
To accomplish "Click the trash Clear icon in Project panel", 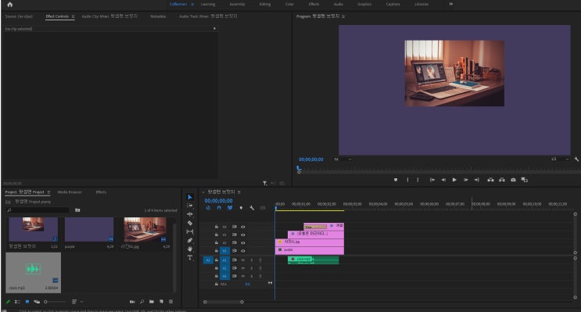I will click(170, 302).
